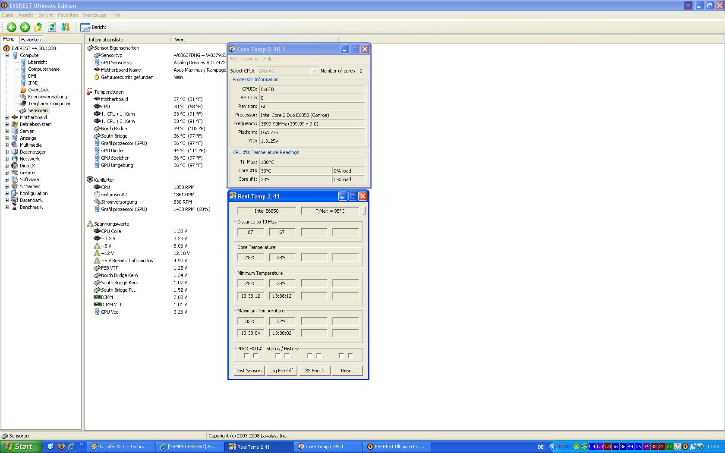Click the Log File Off button

pos(281,371)
